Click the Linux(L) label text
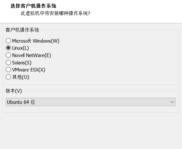182x149 pixels. coord(21,48)
